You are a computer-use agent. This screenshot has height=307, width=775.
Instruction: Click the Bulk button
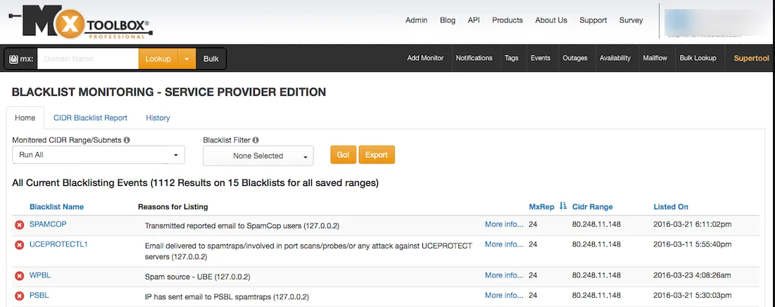(211, 59)
